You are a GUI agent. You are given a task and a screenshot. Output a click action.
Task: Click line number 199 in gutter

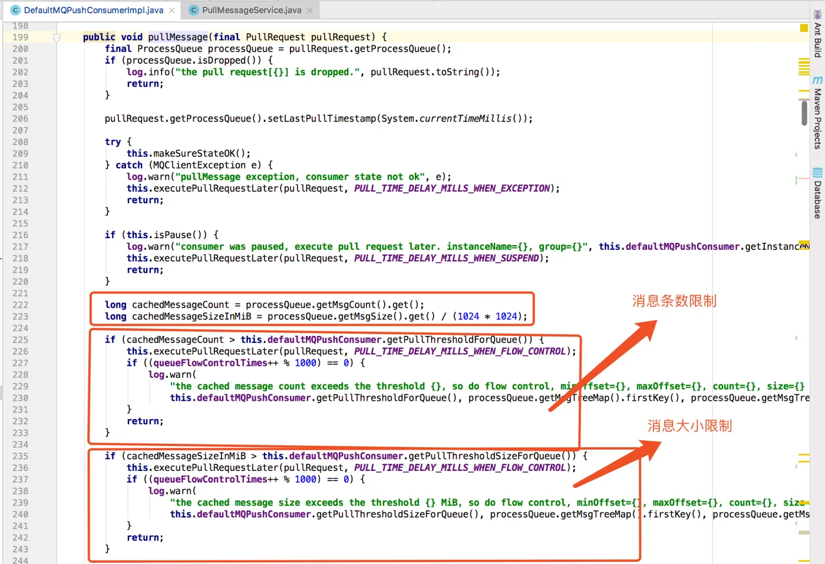click(x=20, y=37)
